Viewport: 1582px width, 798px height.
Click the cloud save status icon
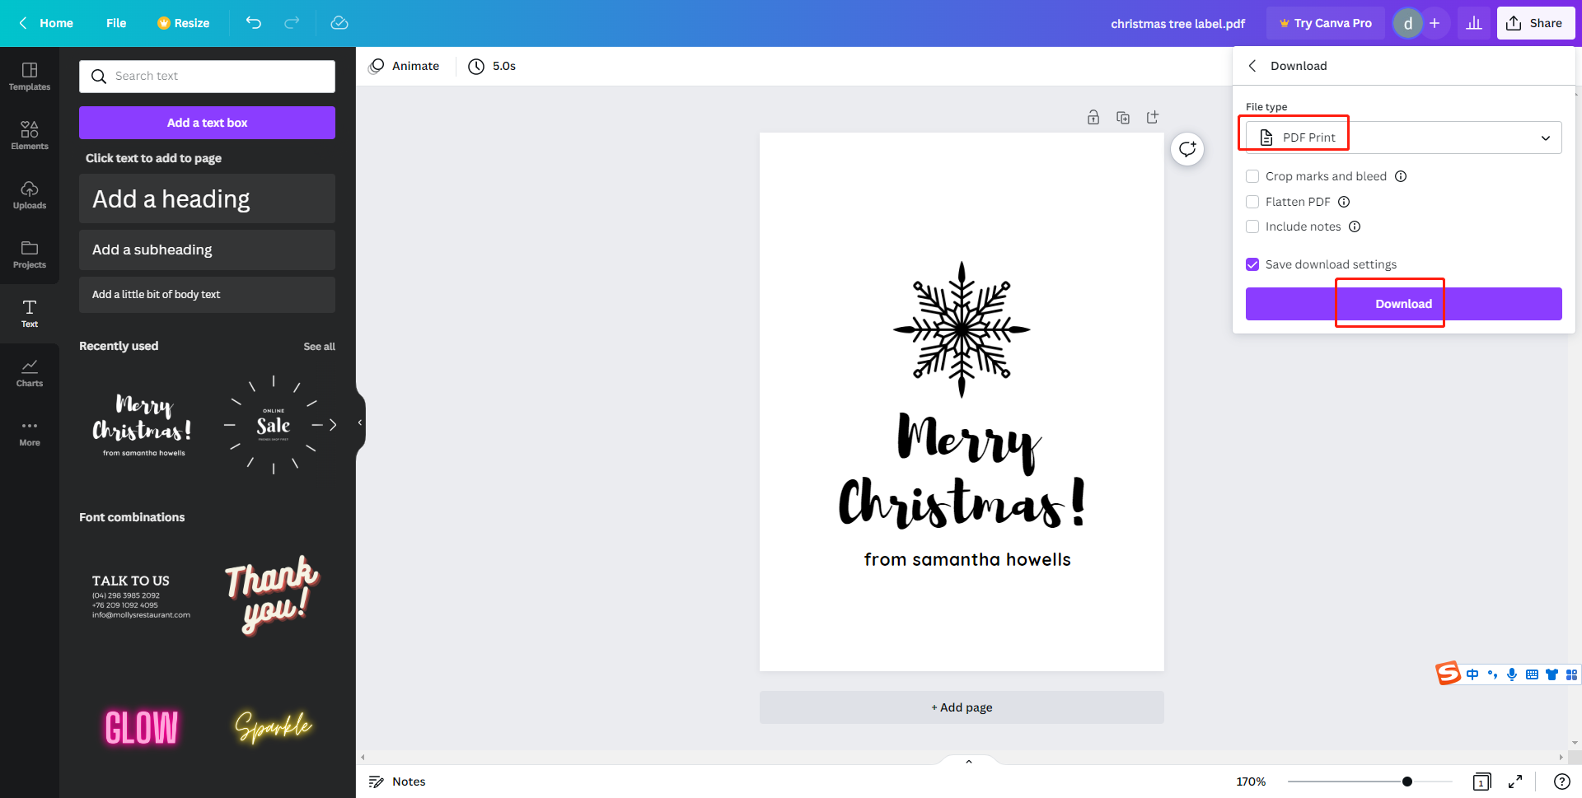(x=339, y=23)
